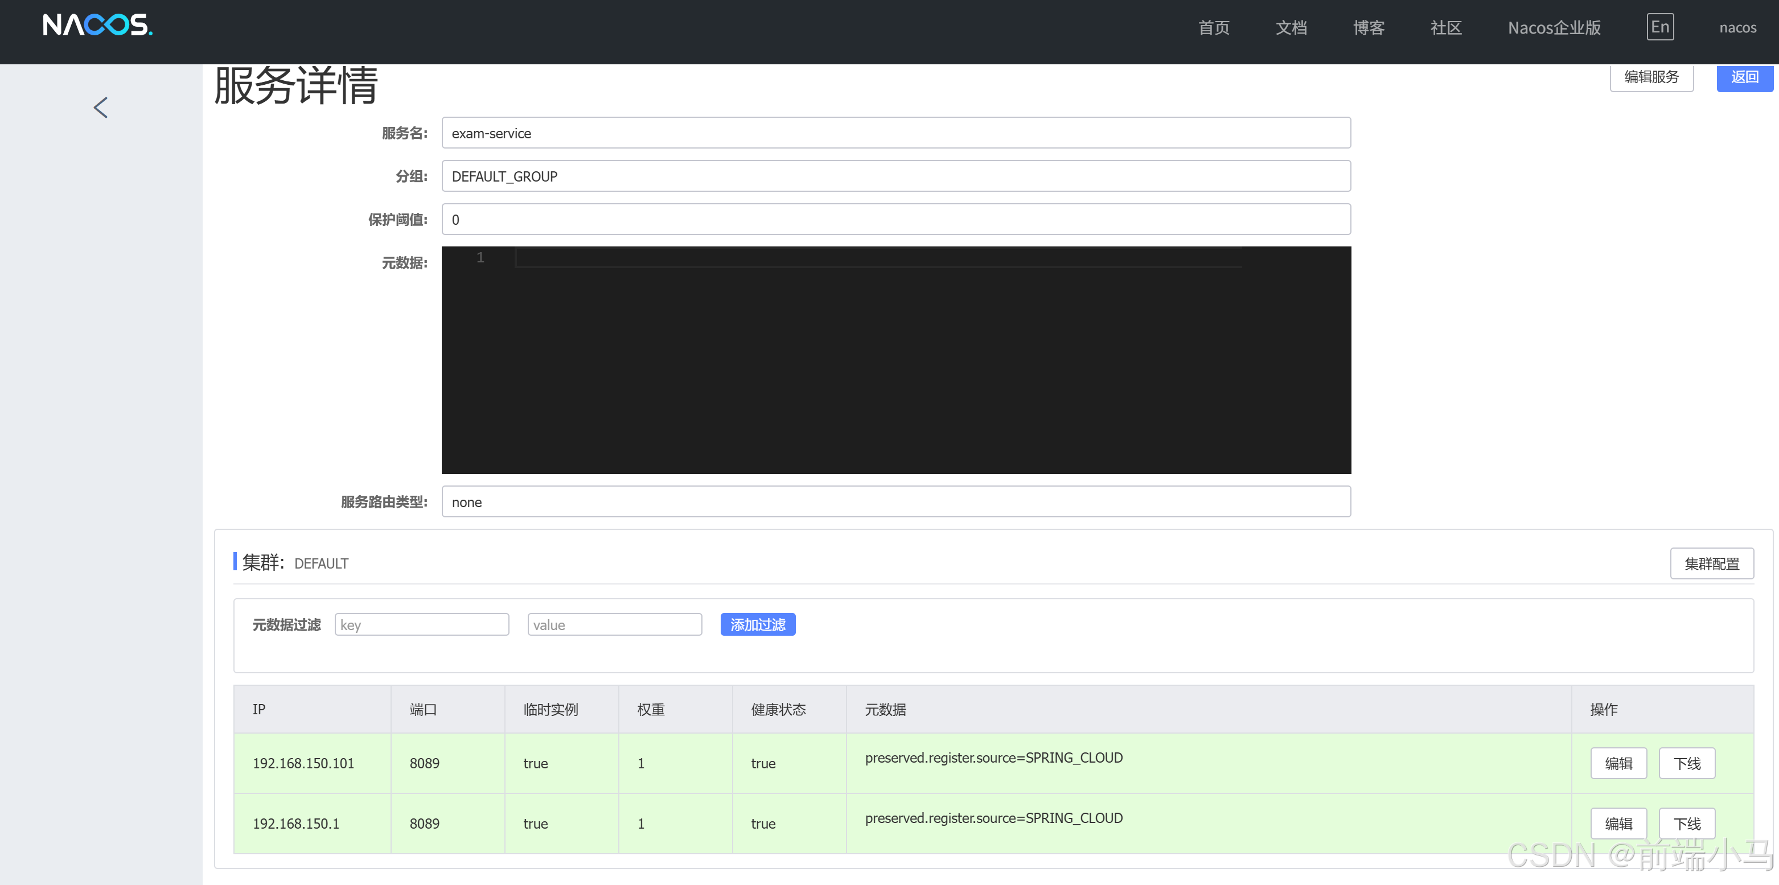Collapse sidebar with the back chevron
This screenshot has height=885, width=1779.
[x=101, y=107]
